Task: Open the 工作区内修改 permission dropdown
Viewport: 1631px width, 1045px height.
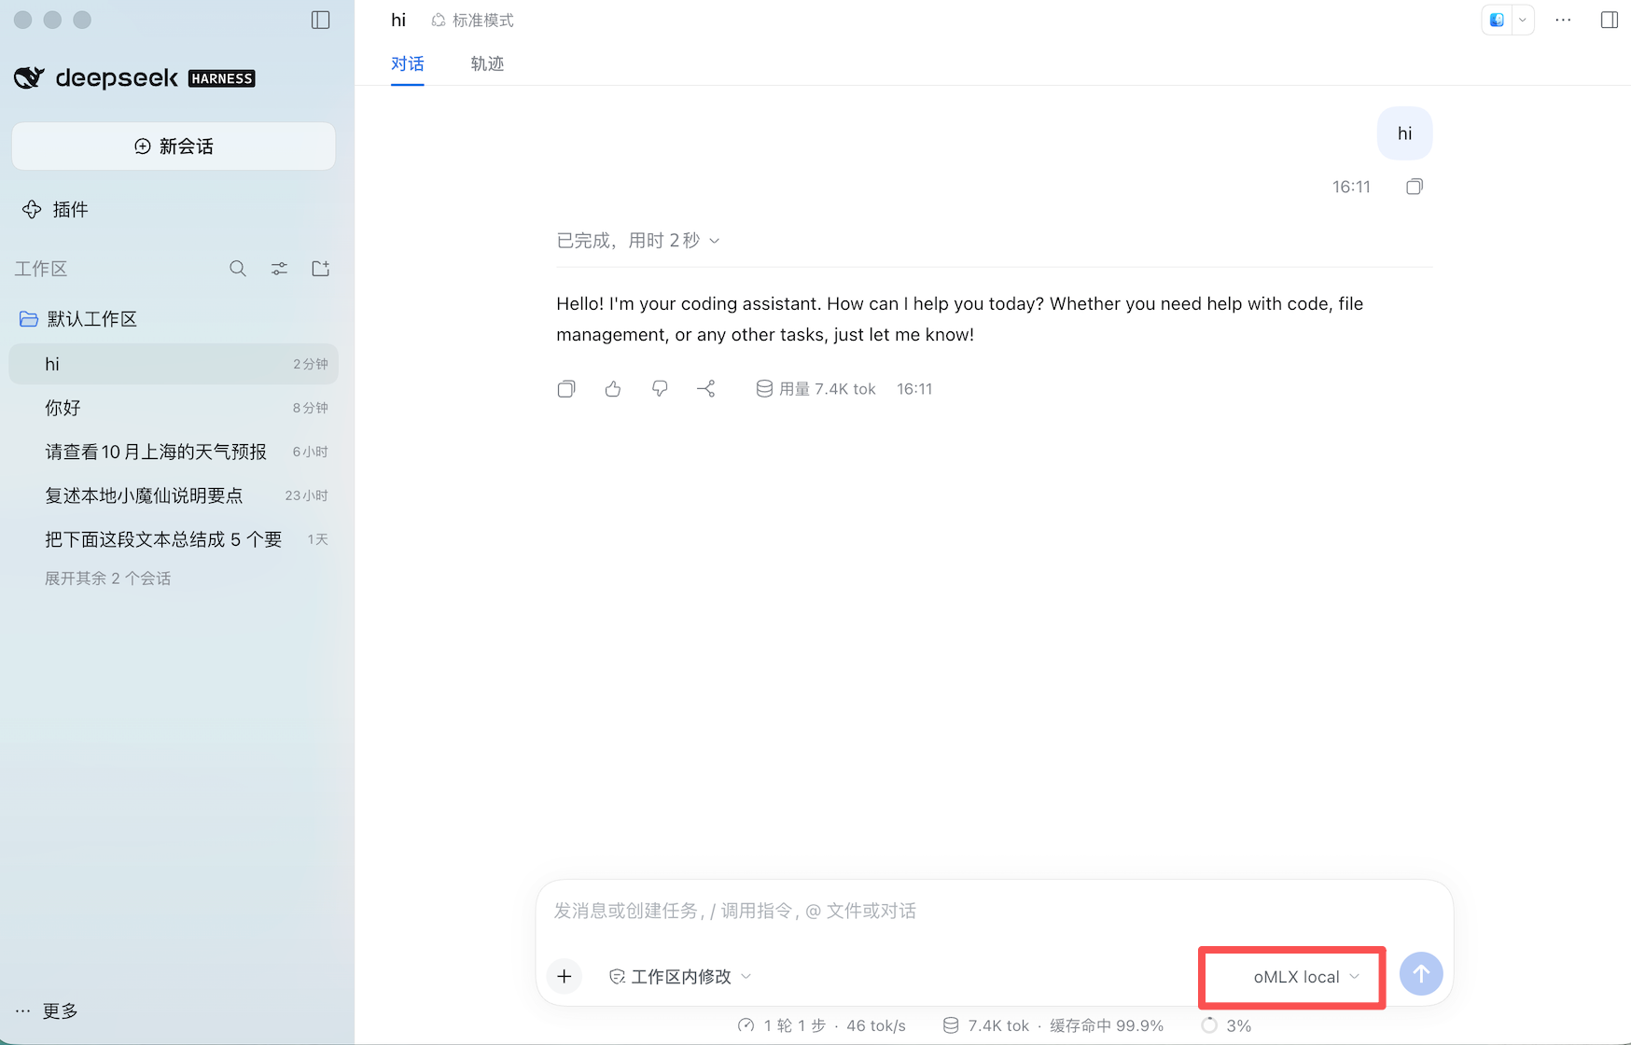Action: (x=680, y=976)
